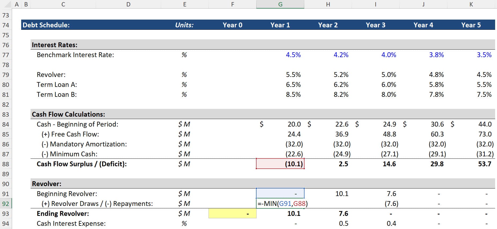This screenshot has width=497, height=229.
Task: Click the Debt Schedule header cell
Action: click(46, 25)
